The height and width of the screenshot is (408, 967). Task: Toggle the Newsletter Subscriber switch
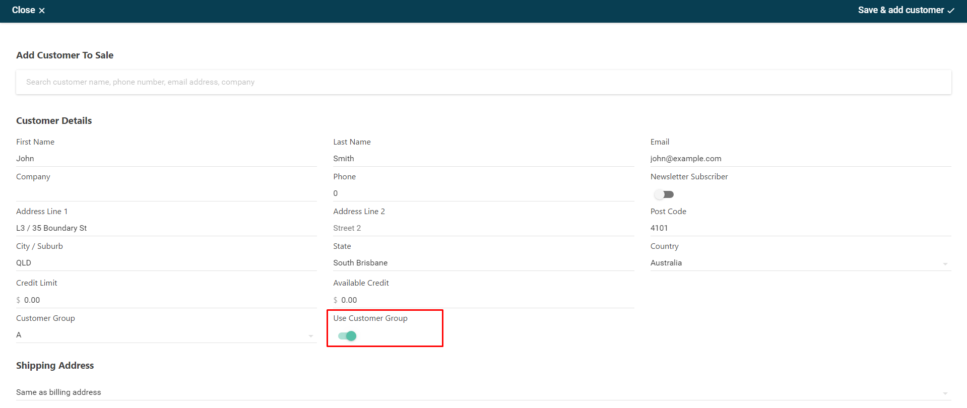[664, 194]
